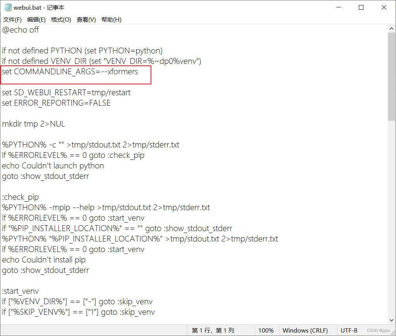Click the ':start_venv' label line

pyautogui.click(x=21, y=291)
